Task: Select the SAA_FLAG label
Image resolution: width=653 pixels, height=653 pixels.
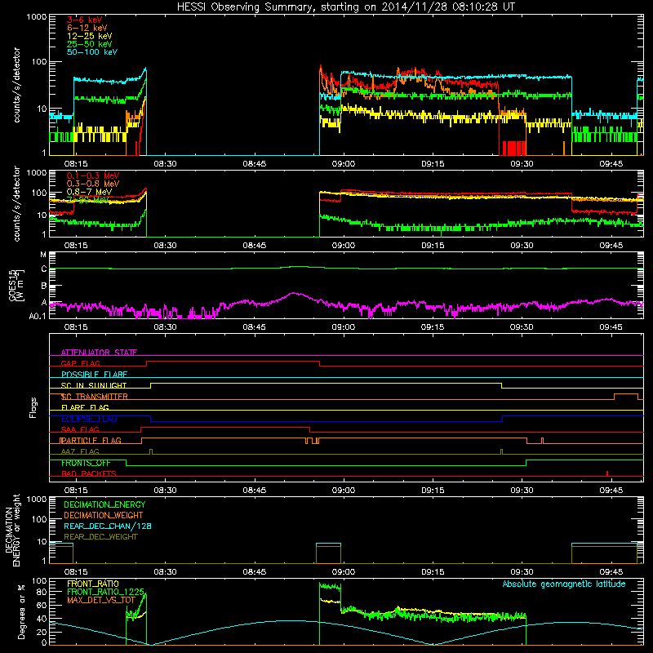Action: tap(80, 429)
